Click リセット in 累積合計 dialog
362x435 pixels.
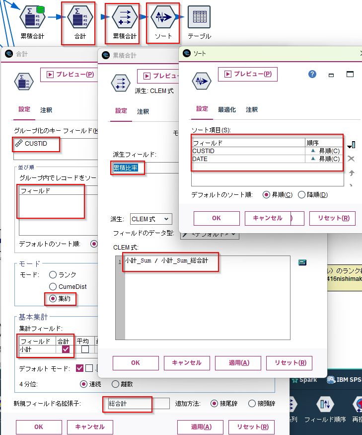[x=289, y=363]
